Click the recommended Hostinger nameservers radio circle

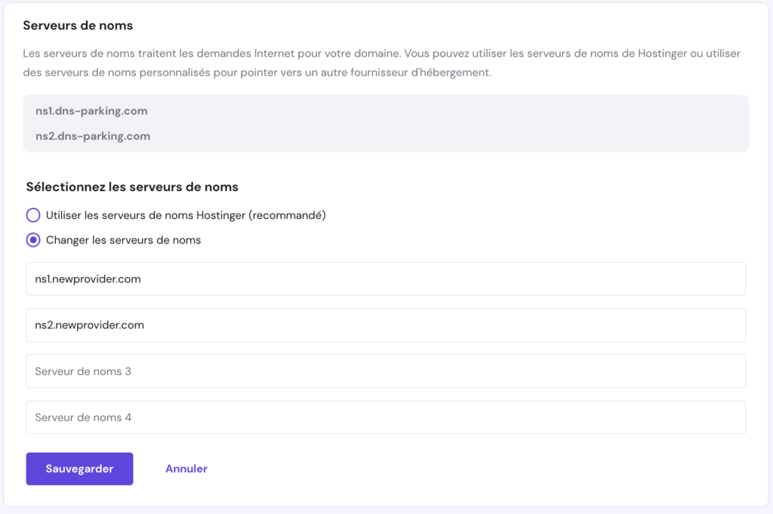pos(33,214)
